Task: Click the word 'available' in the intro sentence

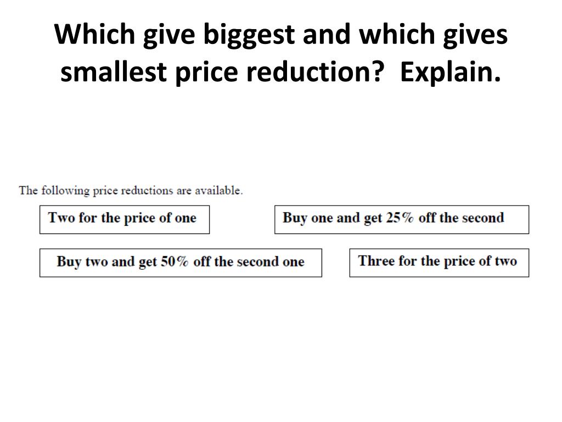Action: [x=217, y=190]
